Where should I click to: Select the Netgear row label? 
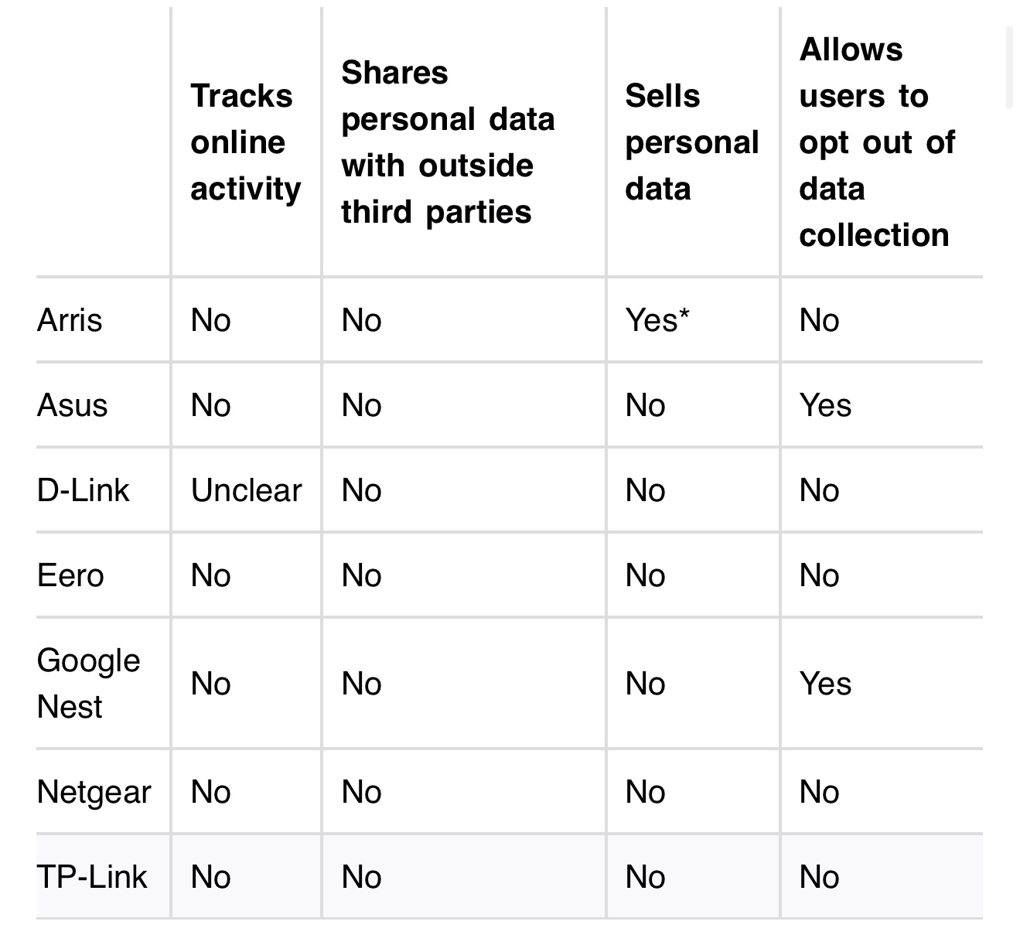(94, 792)
